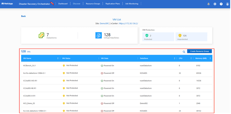Click the blue Virtual Machines icon
Viewport: 231px width, 114px height.
pos(99,35)
